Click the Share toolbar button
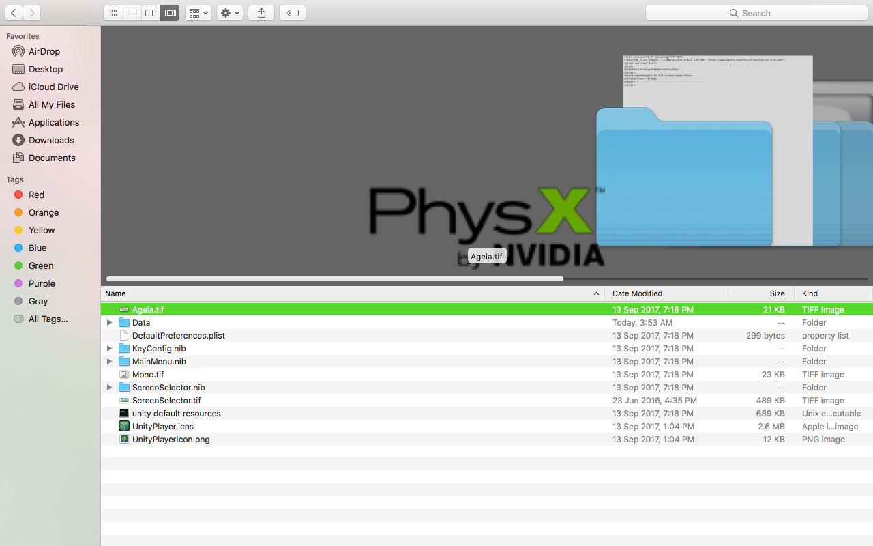Image resolution: width=873 pixels, height=546 pixels. [x=261, y=13]
